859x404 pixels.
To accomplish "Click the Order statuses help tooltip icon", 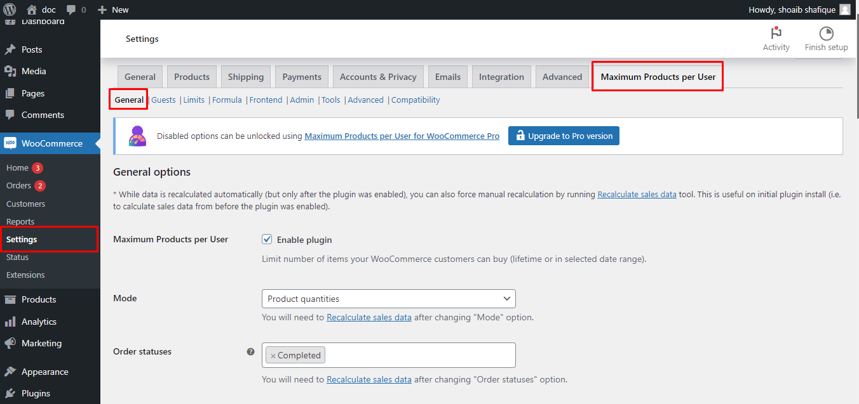I will point(251,351).
